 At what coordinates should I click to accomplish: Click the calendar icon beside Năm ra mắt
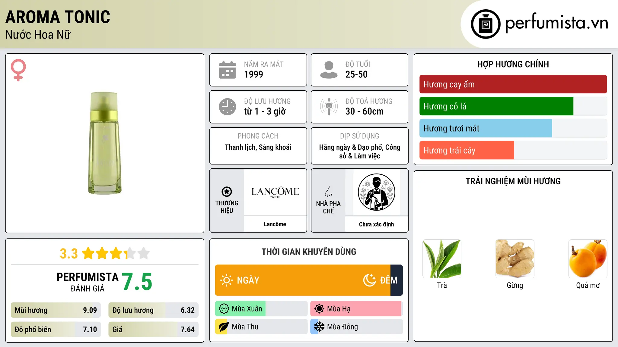click(x=228, y=70)
